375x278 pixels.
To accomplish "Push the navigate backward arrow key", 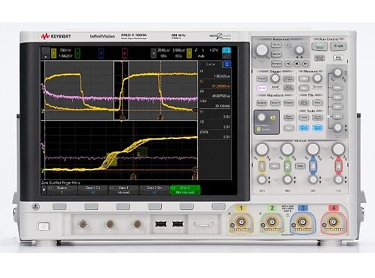I will point(288,64).
